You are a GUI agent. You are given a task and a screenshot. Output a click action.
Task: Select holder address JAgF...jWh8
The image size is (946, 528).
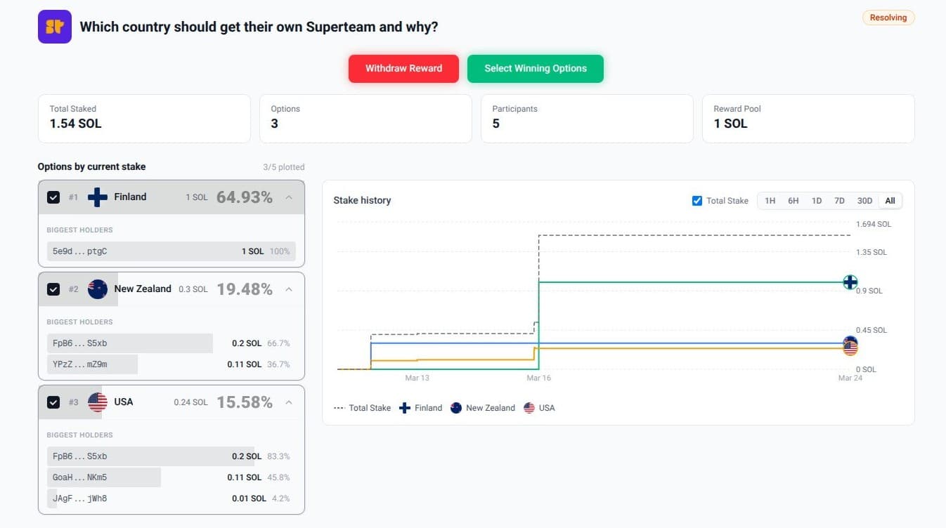[79, 499]
